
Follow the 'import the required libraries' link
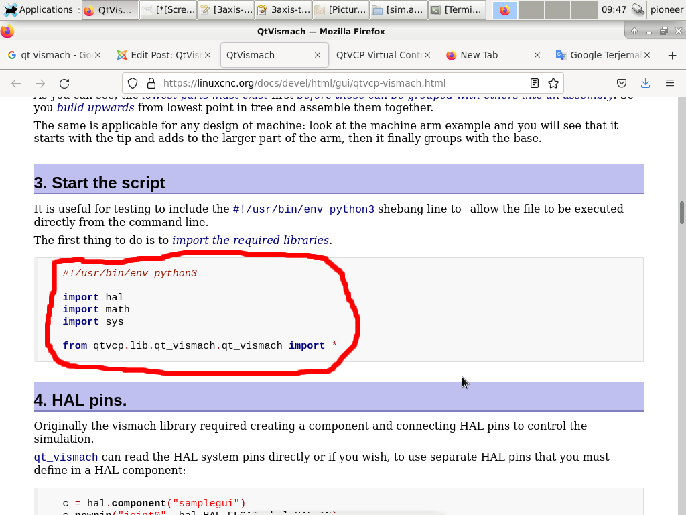click(250, 240)
